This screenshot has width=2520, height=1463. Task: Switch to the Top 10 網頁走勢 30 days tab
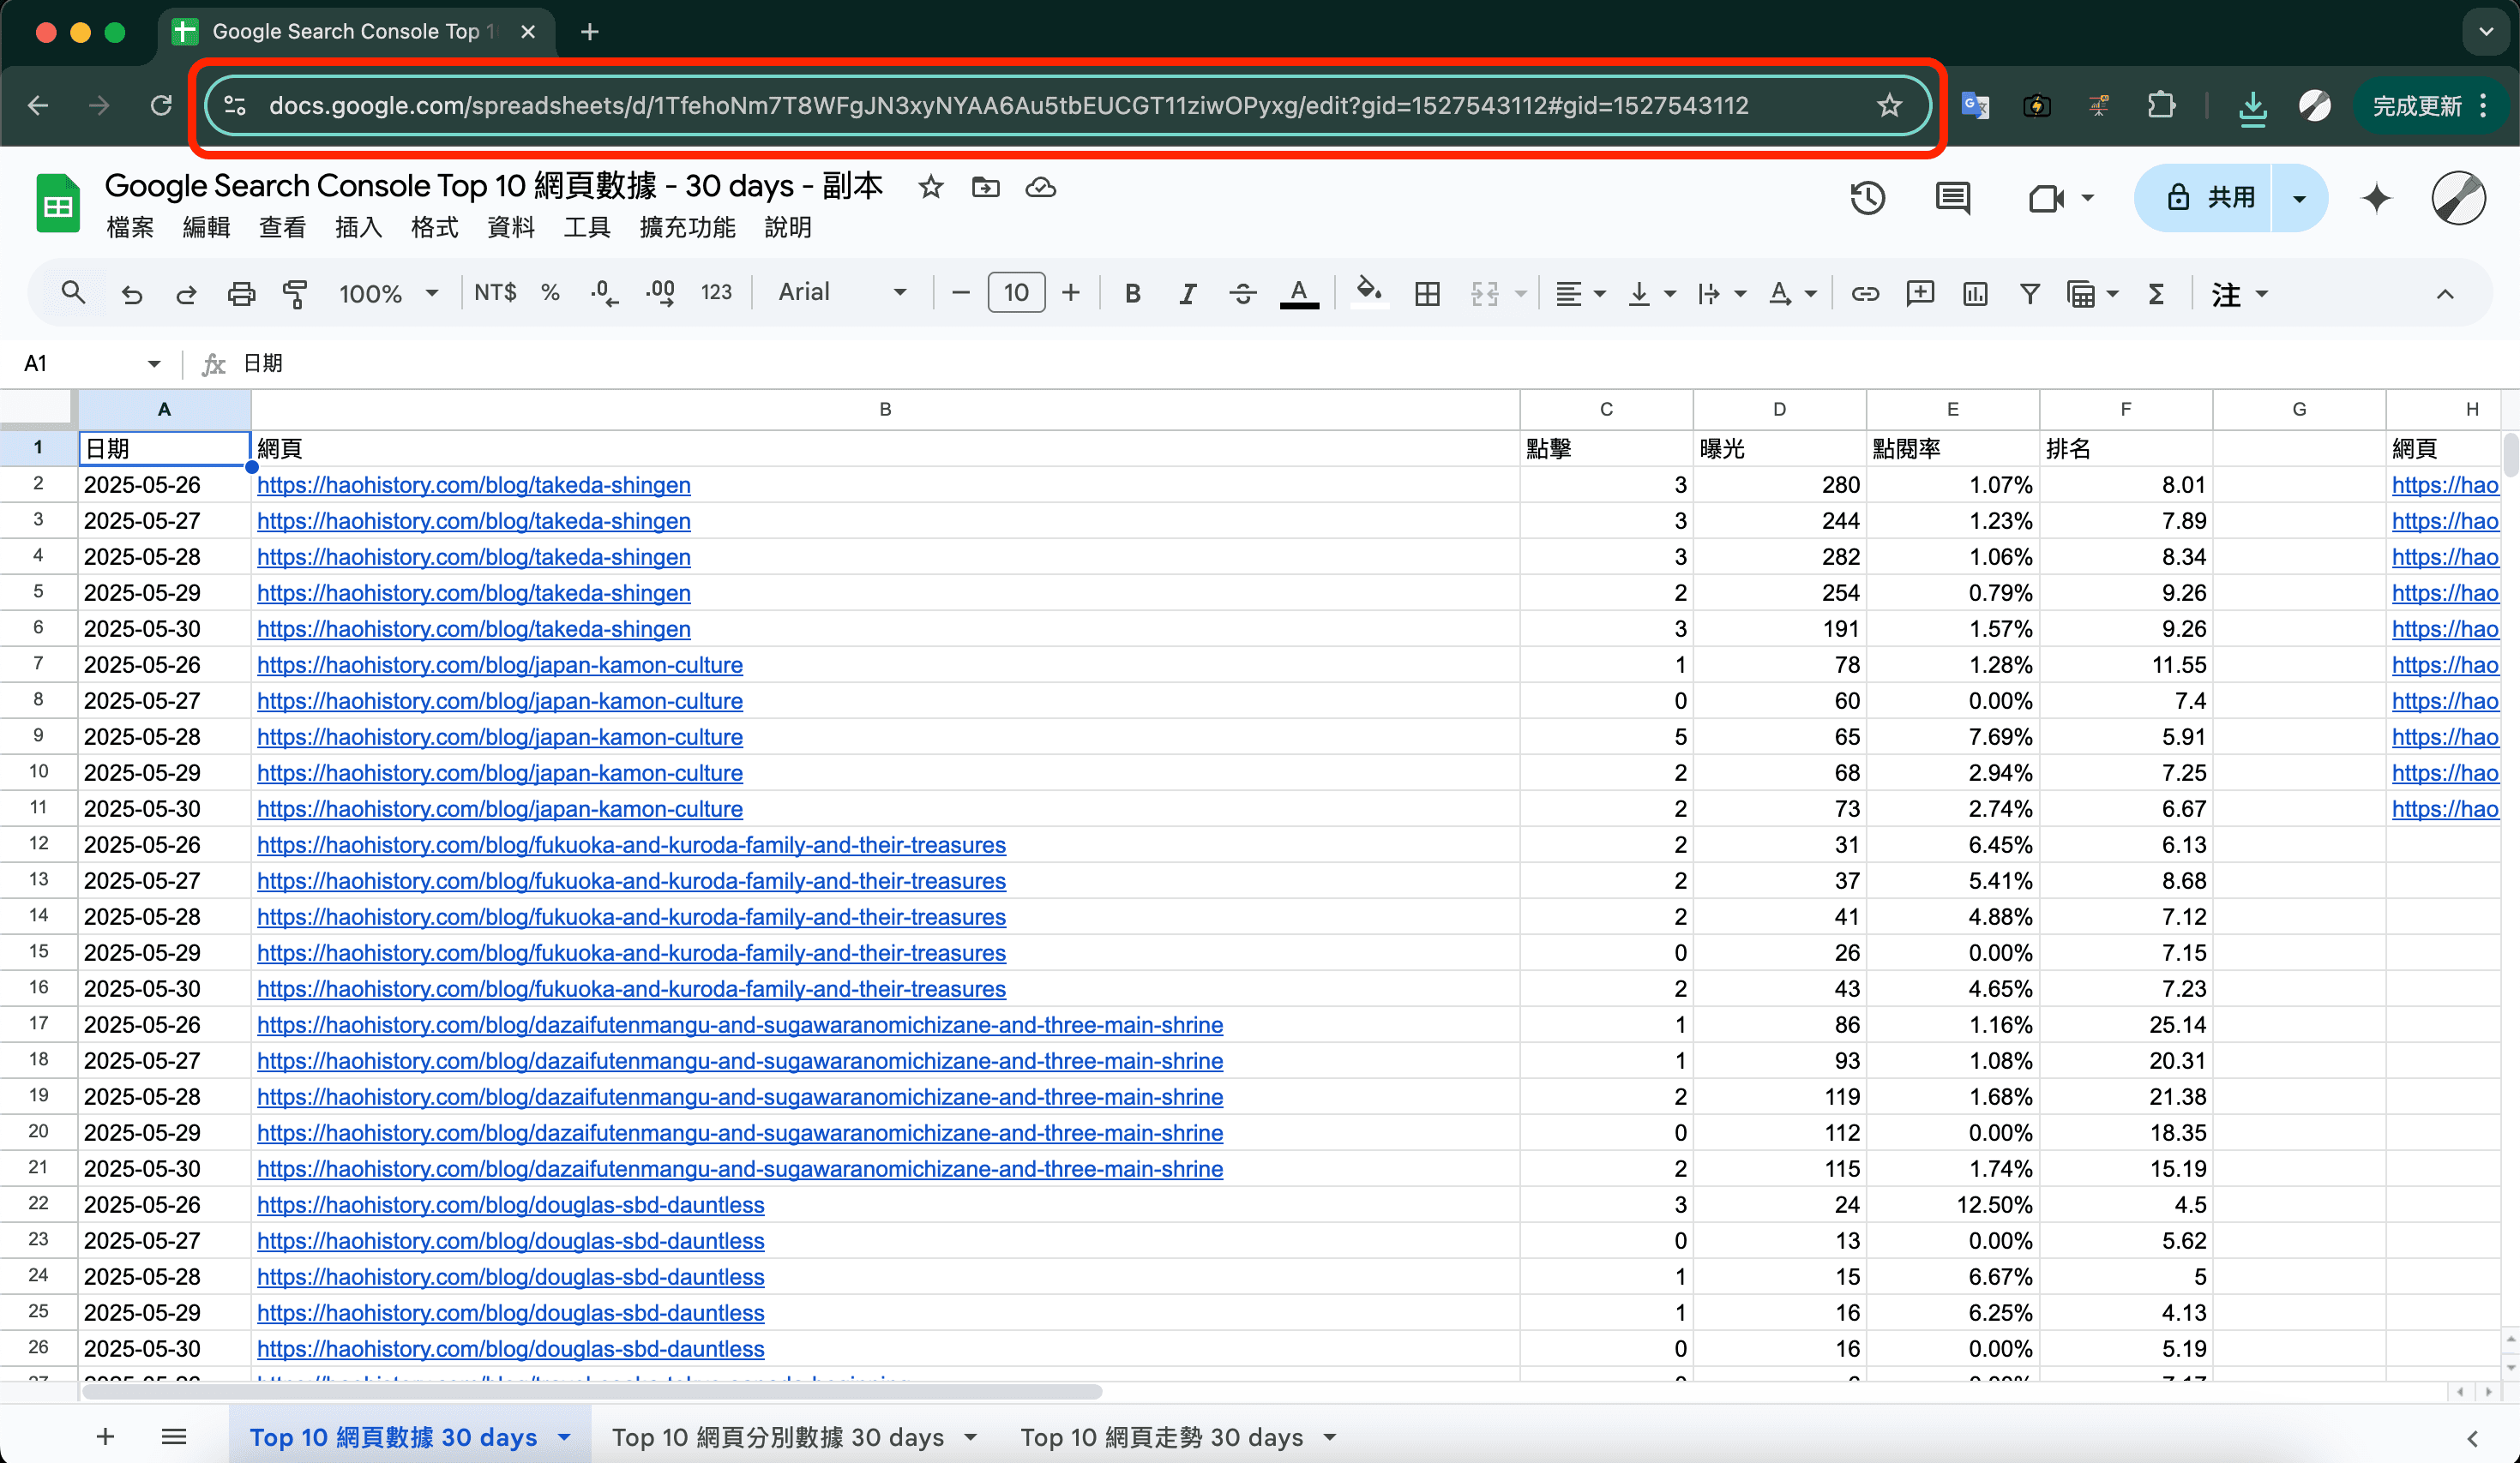[x=1160, y=1436]
